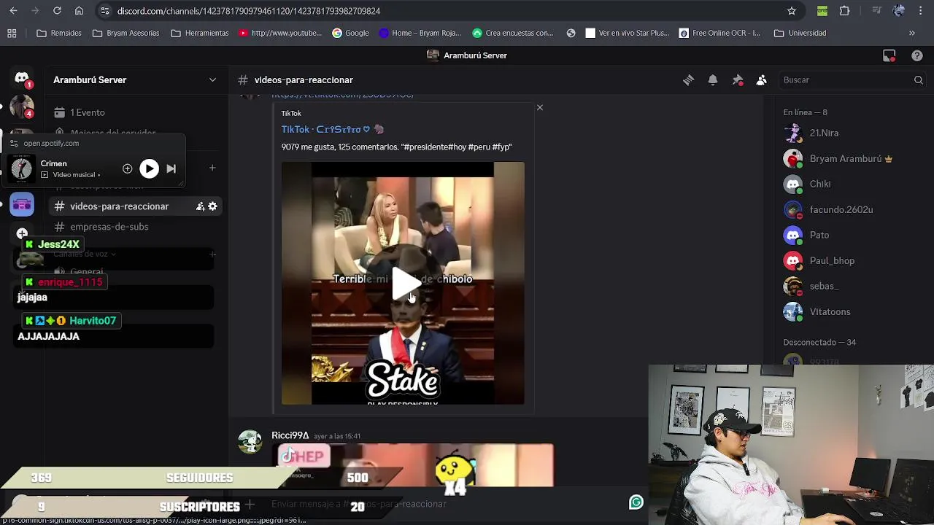The height and width of the screenshot is (525, 934).
Task: Click the TikTok provider label in embed
Action: pyautogui.click(x=291, y=113)
